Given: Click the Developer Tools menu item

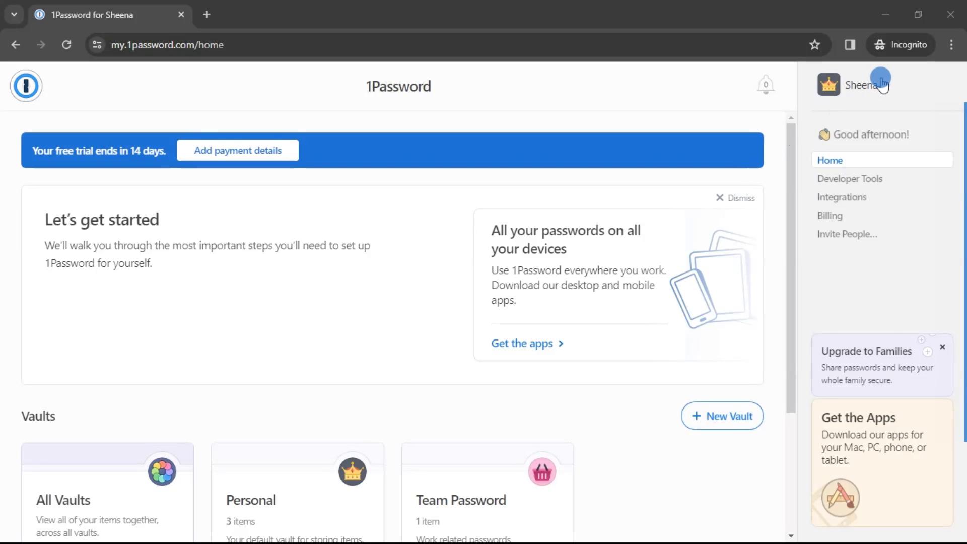Looking at the screenshot, I should click(850, 179).
